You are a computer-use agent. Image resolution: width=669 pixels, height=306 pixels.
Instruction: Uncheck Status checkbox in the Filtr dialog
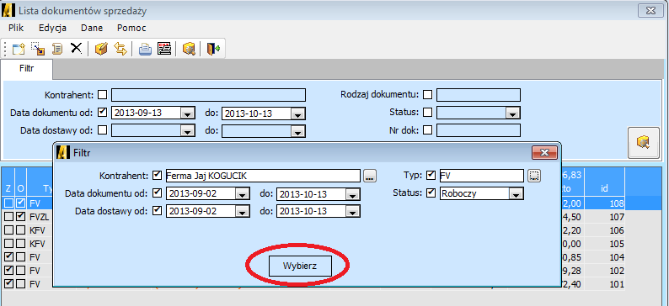[431, 193]
